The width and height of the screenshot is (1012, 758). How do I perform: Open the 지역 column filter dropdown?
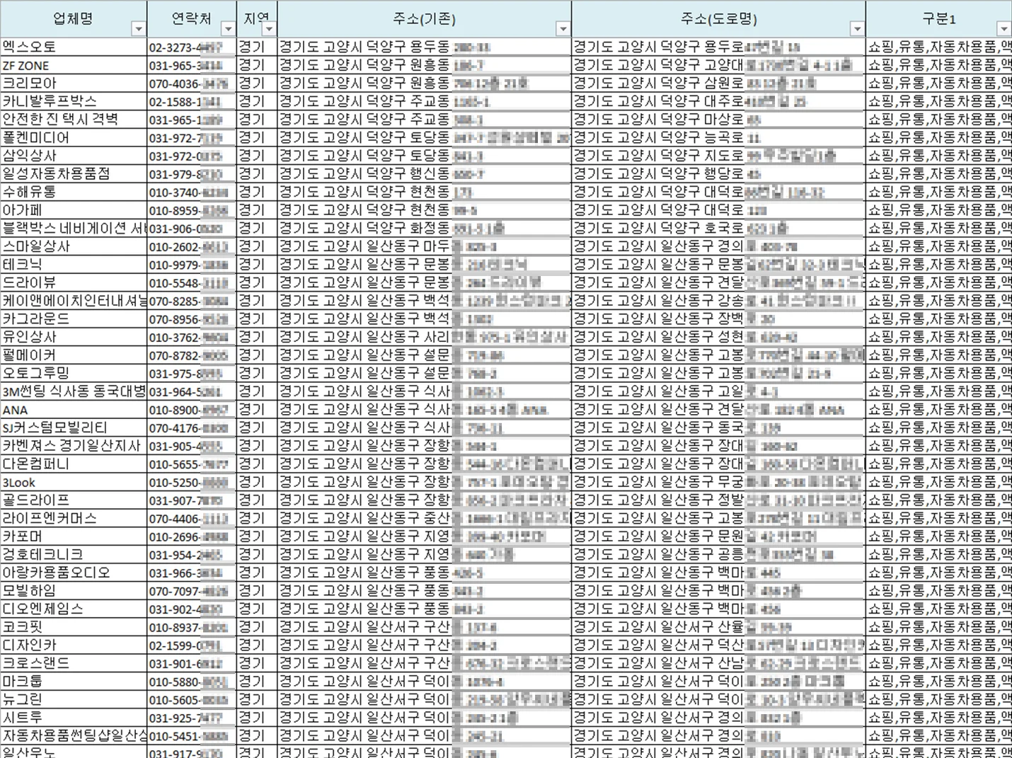270,29
